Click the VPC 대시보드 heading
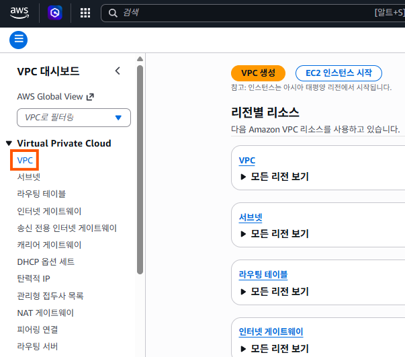The width and height of the screenshot is (405, 357). tap(48, 71)
